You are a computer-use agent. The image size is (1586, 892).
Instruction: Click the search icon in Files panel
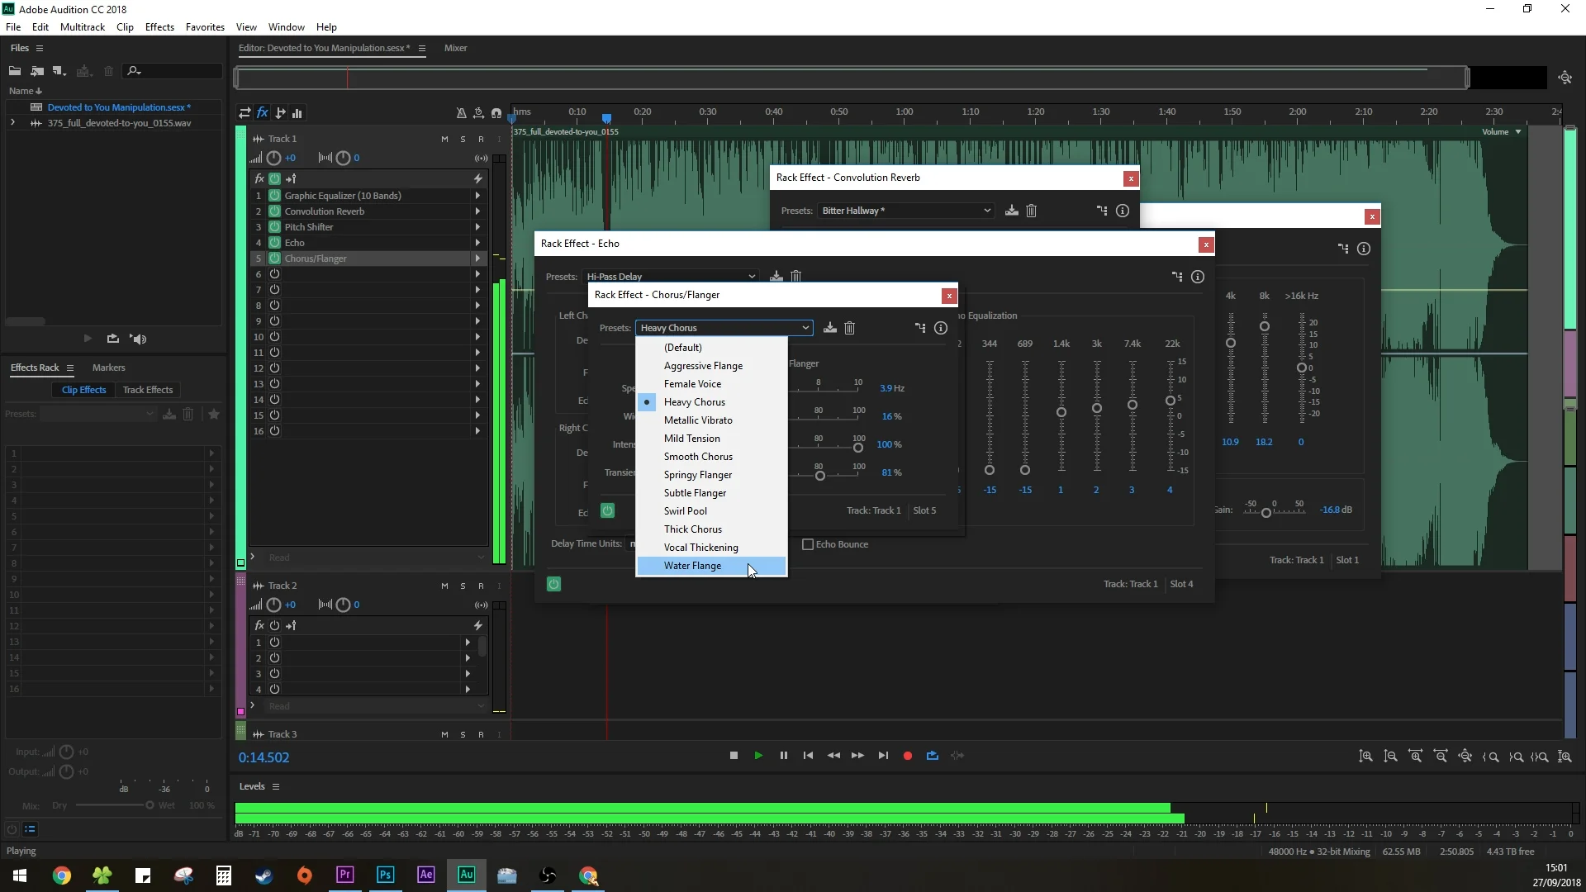pos(134,71)
